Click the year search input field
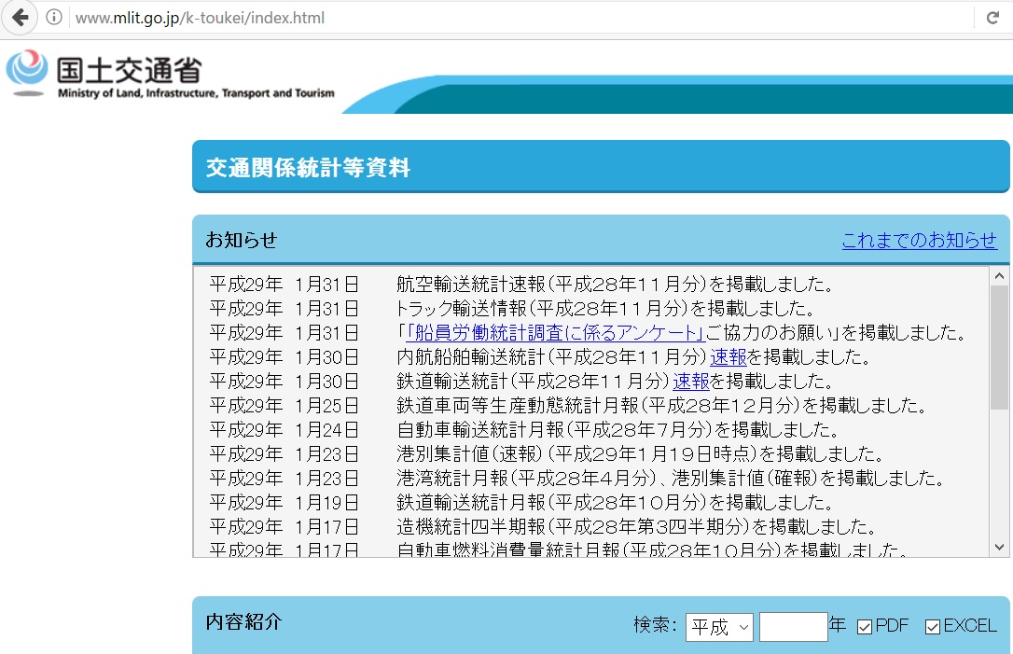The height and width of the screenshot is (654, 1013). [793, 627]
